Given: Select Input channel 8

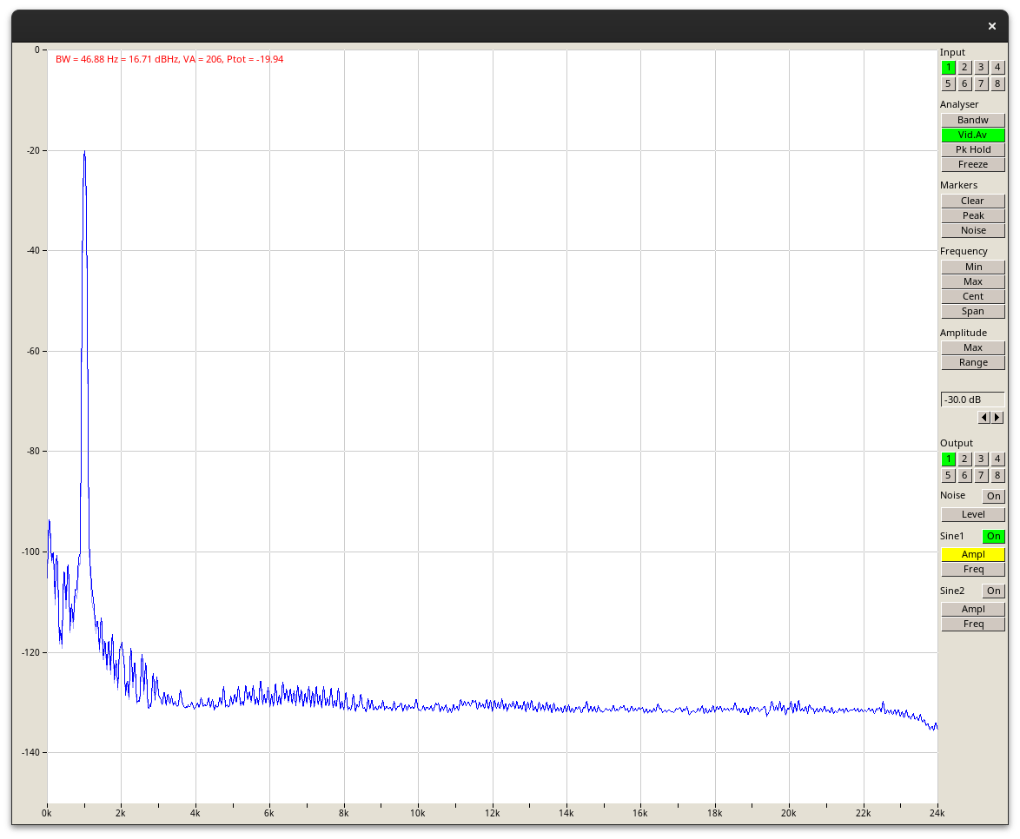Looking at the screenshot, I should [x=997, y=83].
